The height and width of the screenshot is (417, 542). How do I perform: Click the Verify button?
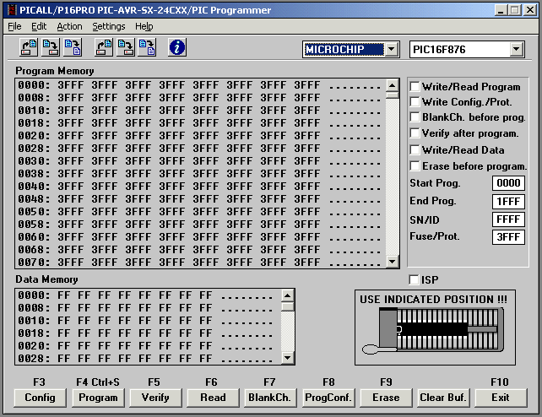pos(155,398)
